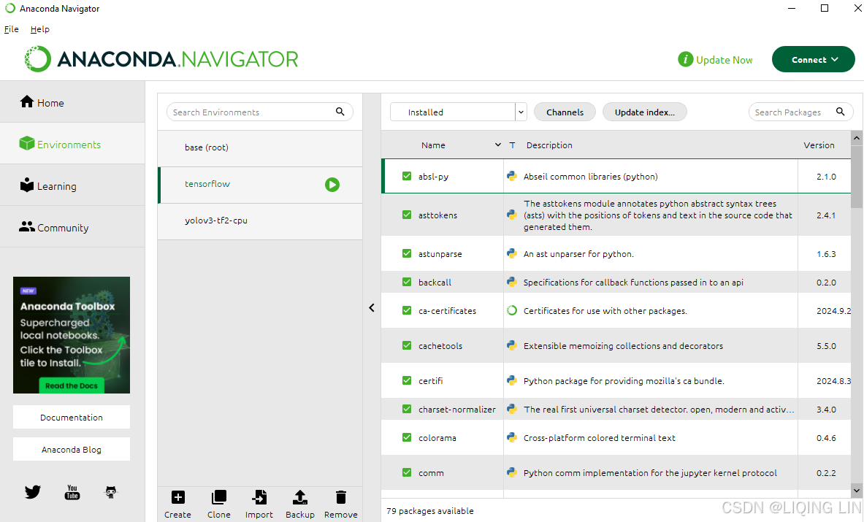Click the Update Now link

tap(724, 59)
